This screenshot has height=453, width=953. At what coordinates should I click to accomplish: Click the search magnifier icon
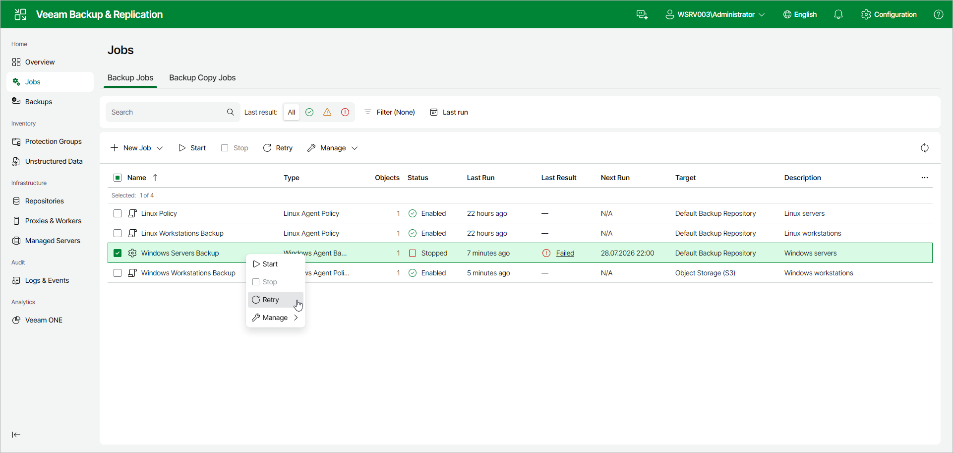click(231, 112)
